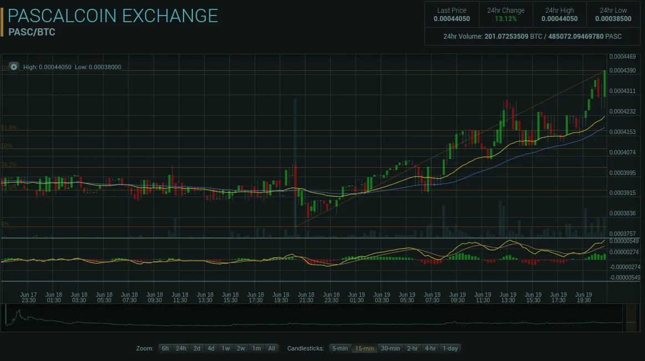Viewport: 645px width, 361px height.
Task: Click the 0.0003757 price axis label
Action: tap(622, 234)
